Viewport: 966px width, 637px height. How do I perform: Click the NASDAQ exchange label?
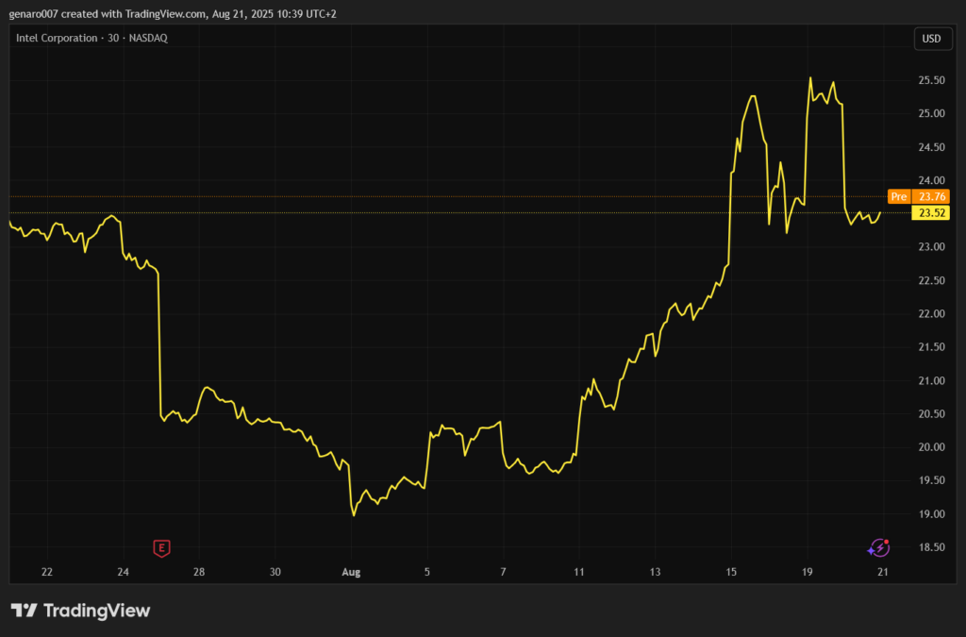[149, 38]
